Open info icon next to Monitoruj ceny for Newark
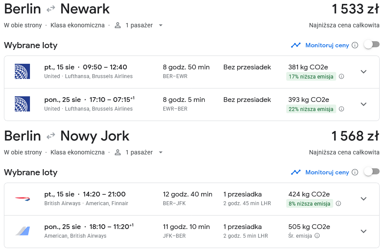Image resolution: width=384 pixels, height=252 pixels. click(x=355, y=45)
